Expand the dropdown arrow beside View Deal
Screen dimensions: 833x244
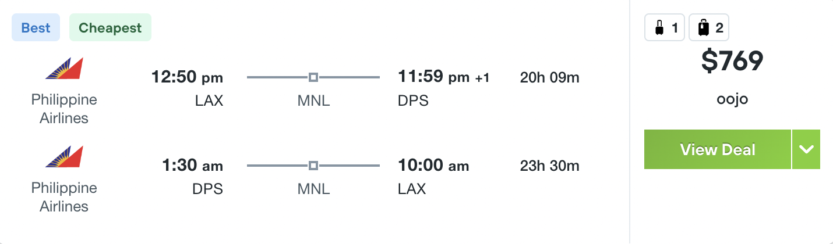(806, 149)
